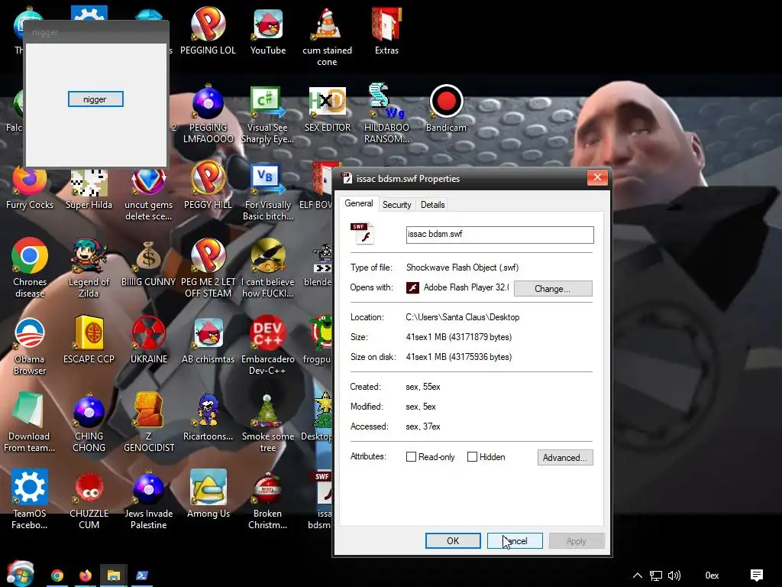
Task: Click 'Adobe Flash Player 32.0' opens-with text
Action: [466, 287]
